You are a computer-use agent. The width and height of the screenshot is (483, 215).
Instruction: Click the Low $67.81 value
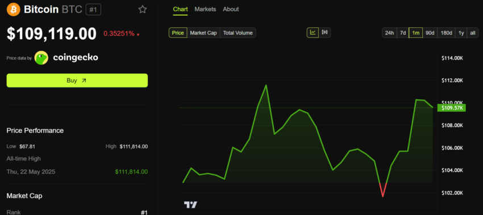click(27, 146)
